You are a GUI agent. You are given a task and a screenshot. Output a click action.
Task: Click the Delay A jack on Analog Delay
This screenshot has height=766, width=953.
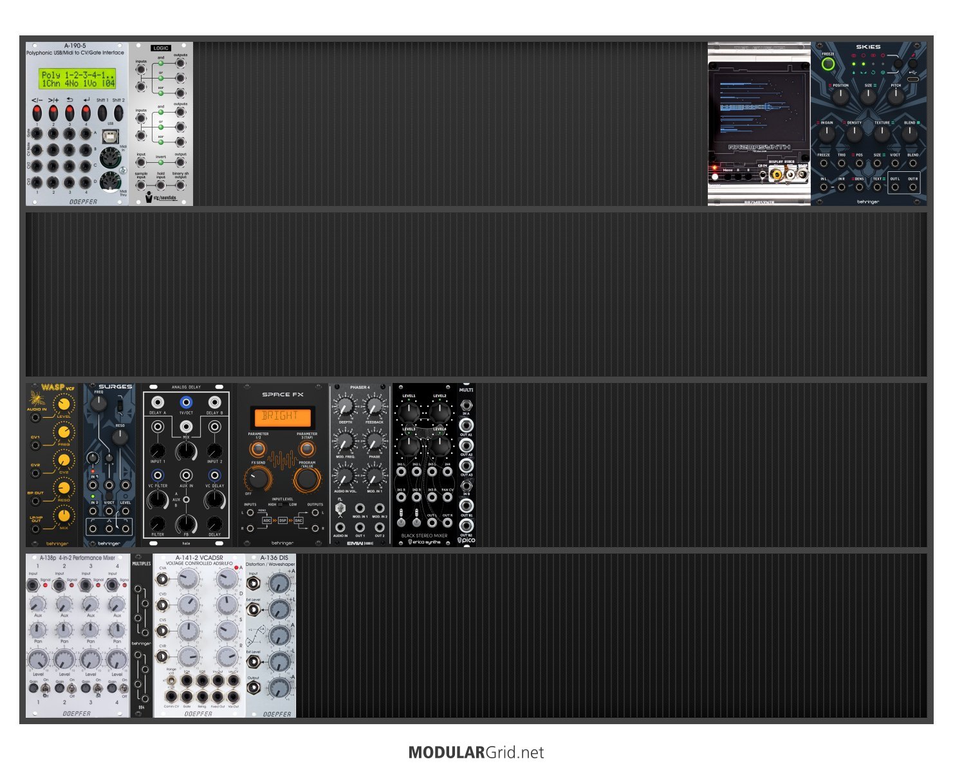pyautogui.click(x=157, y=402)
